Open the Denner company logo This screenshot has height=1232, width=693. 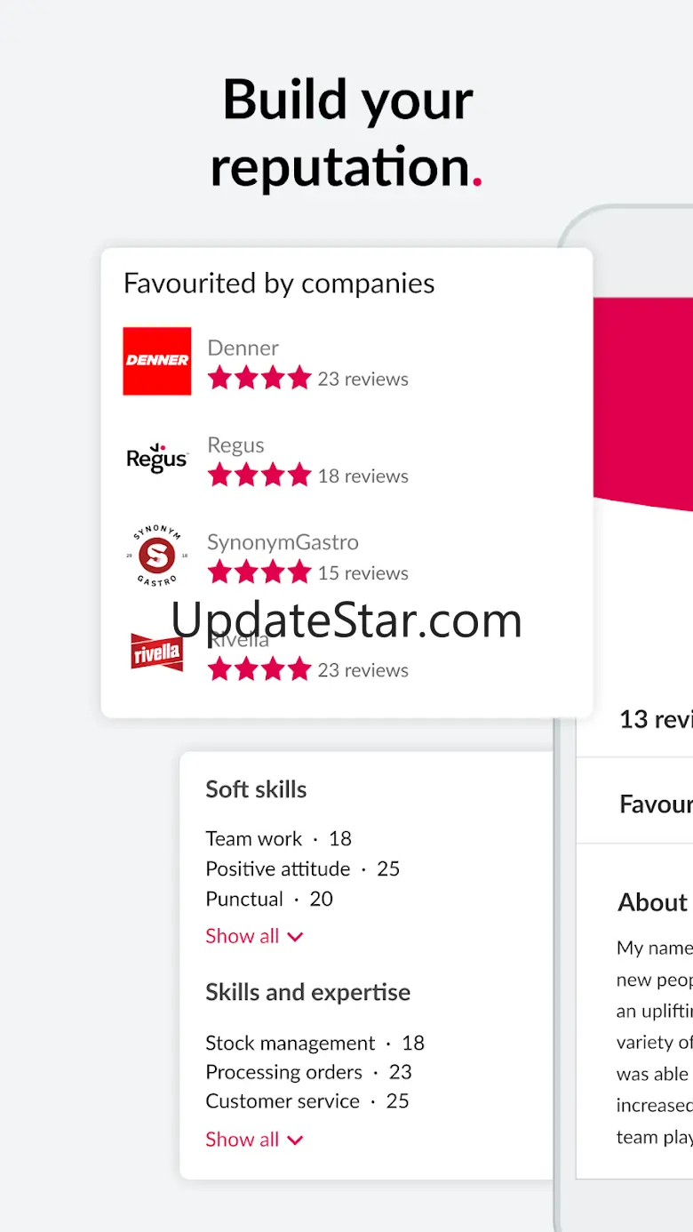(156, 361)
